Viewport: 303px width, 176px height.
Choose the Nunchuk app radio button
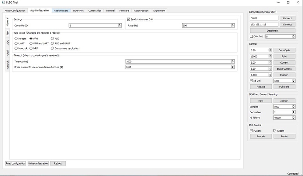(x=16, y=48)
